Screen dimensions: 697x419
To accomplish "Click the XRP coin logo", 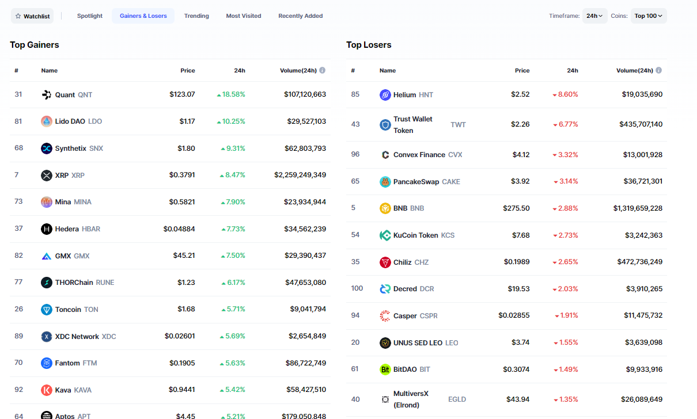I will (x=47, y=176).
